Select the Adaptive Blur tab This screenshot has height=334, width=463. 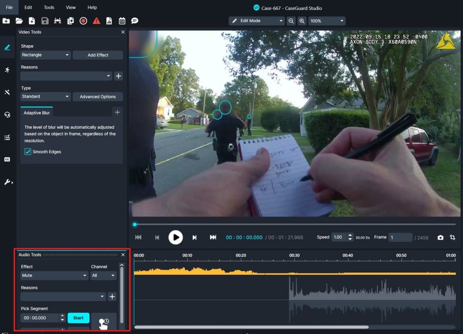point(37,113)
